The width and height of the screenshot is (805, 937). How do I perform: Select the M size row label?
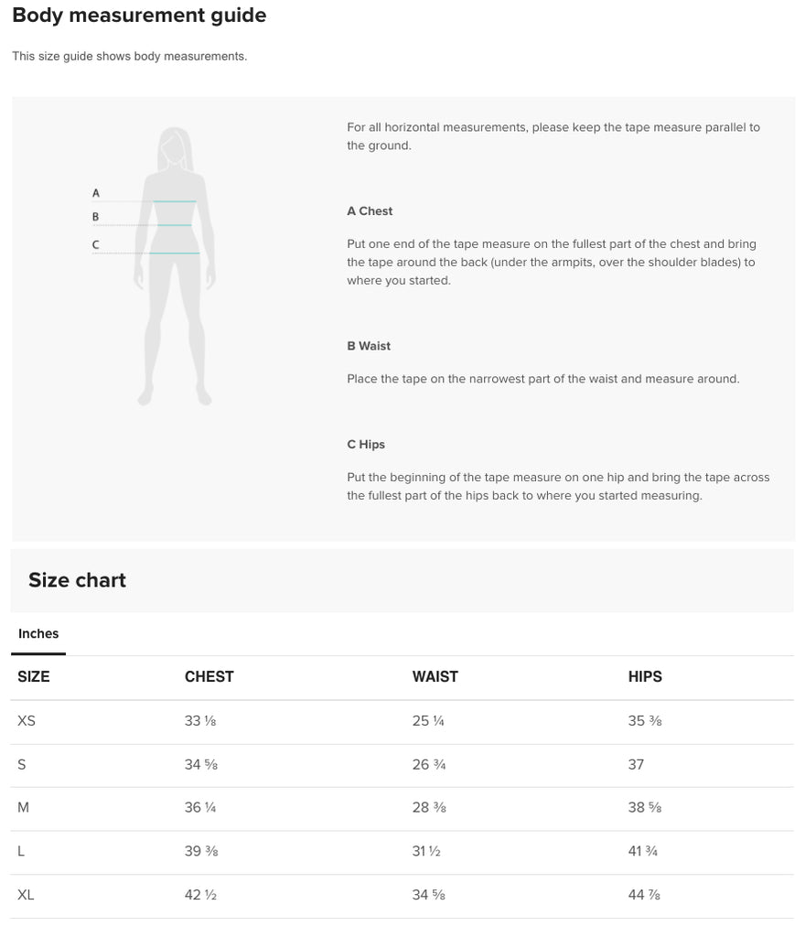24,808
